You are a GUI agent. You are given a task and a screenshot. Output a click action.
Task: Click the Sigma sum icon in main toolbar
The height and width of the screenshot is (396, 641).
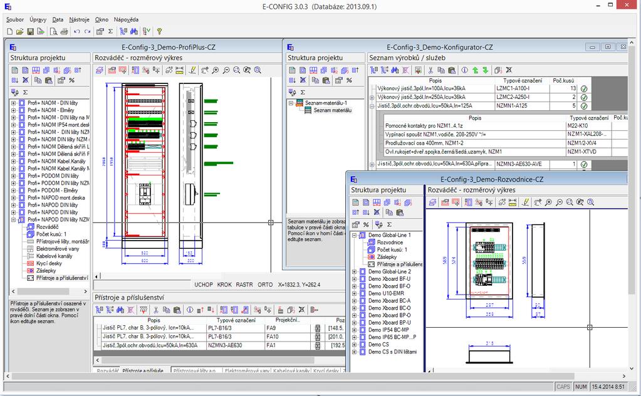pyautogui.click(x=110, y=31)
